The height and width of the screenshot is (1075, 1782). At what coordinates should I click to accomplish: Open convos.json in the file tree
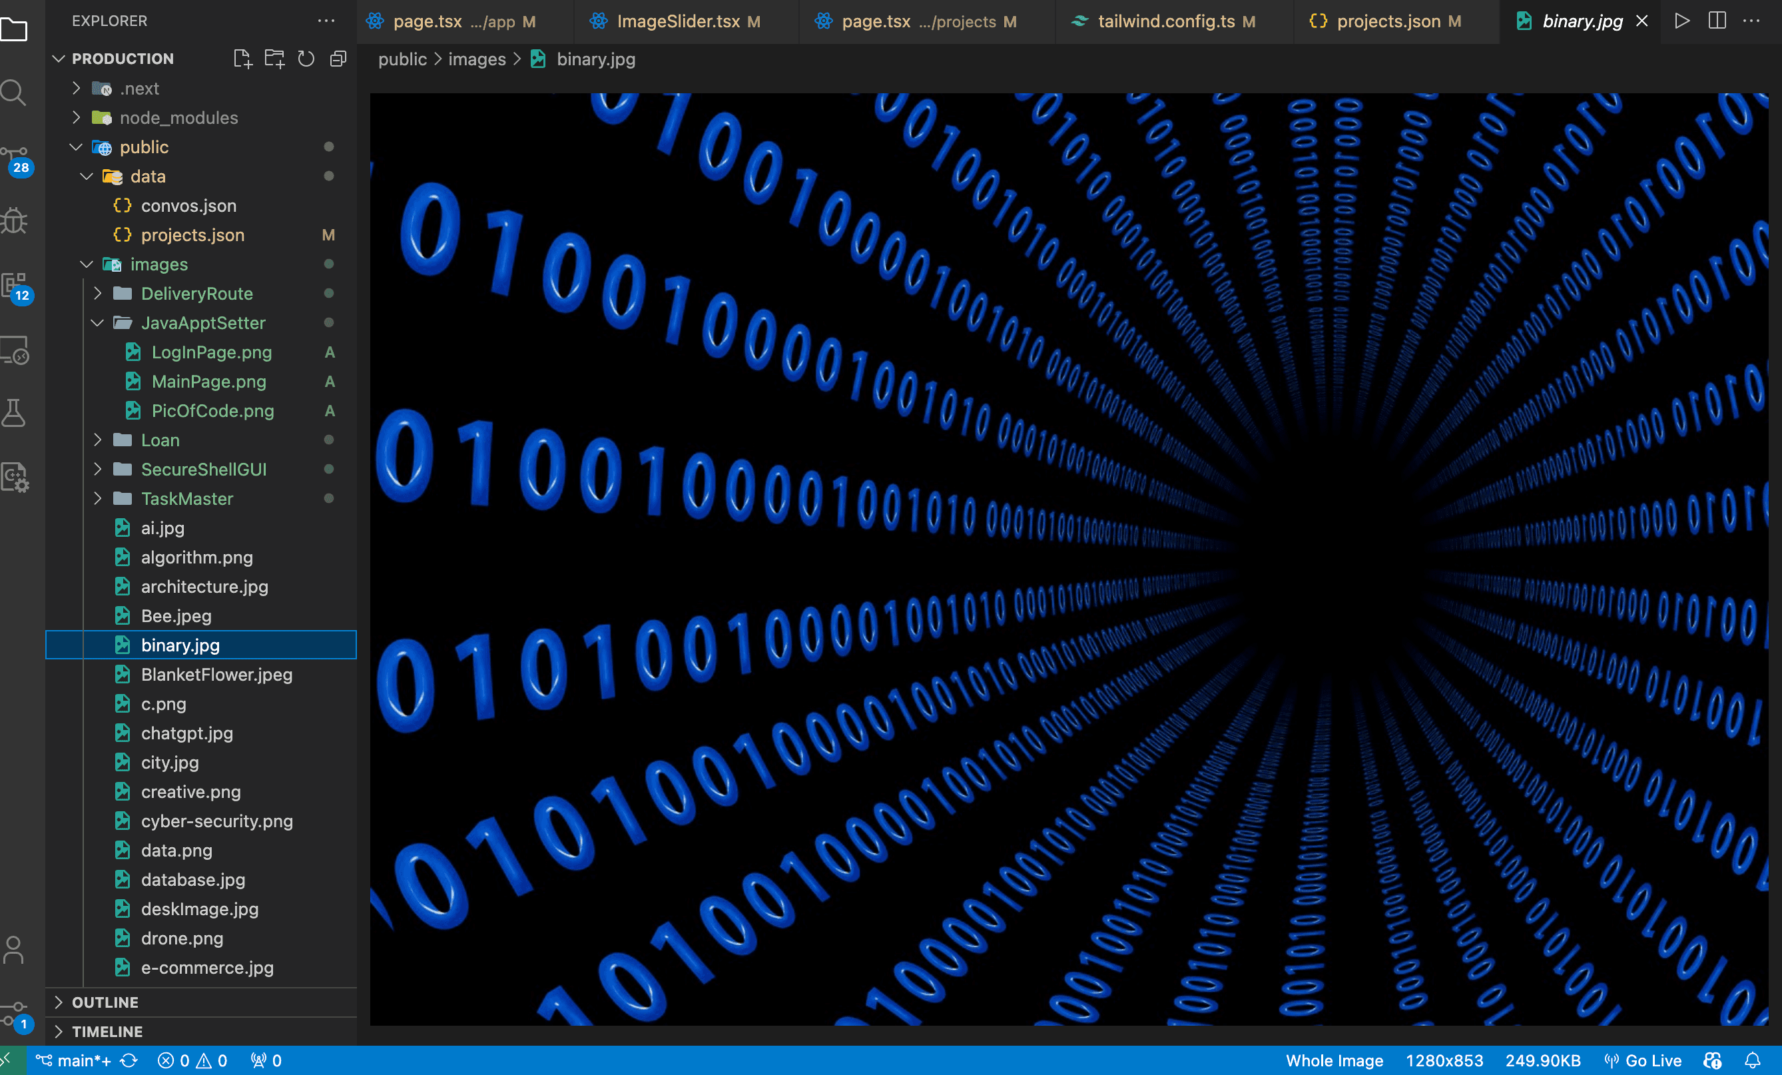point(201,205)
